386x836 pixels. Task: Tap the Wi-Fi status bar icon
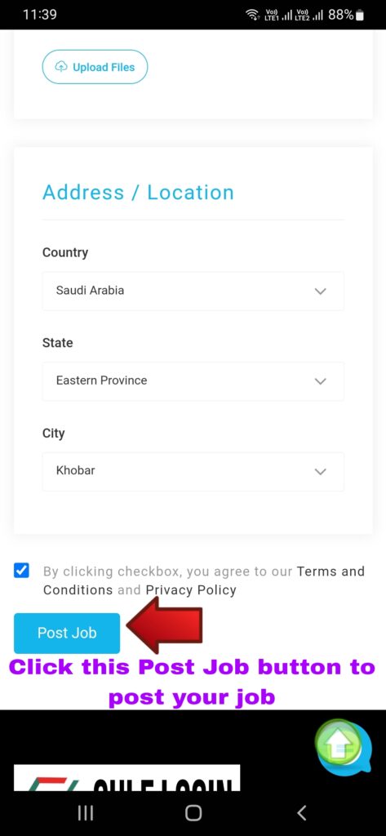[x=253, y=15]
